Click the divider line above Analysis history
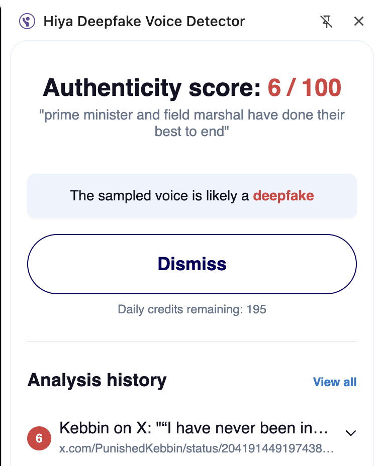 [192, 341]
